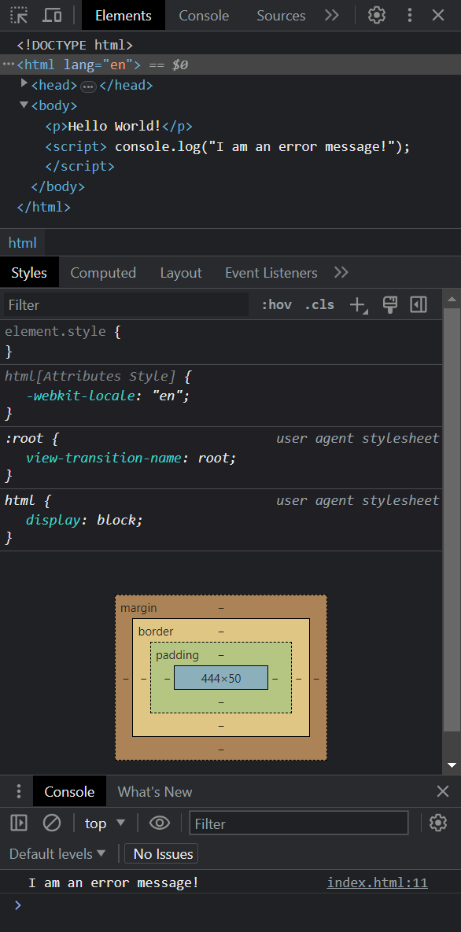Toggle computed styles sidebar icon

419,304
